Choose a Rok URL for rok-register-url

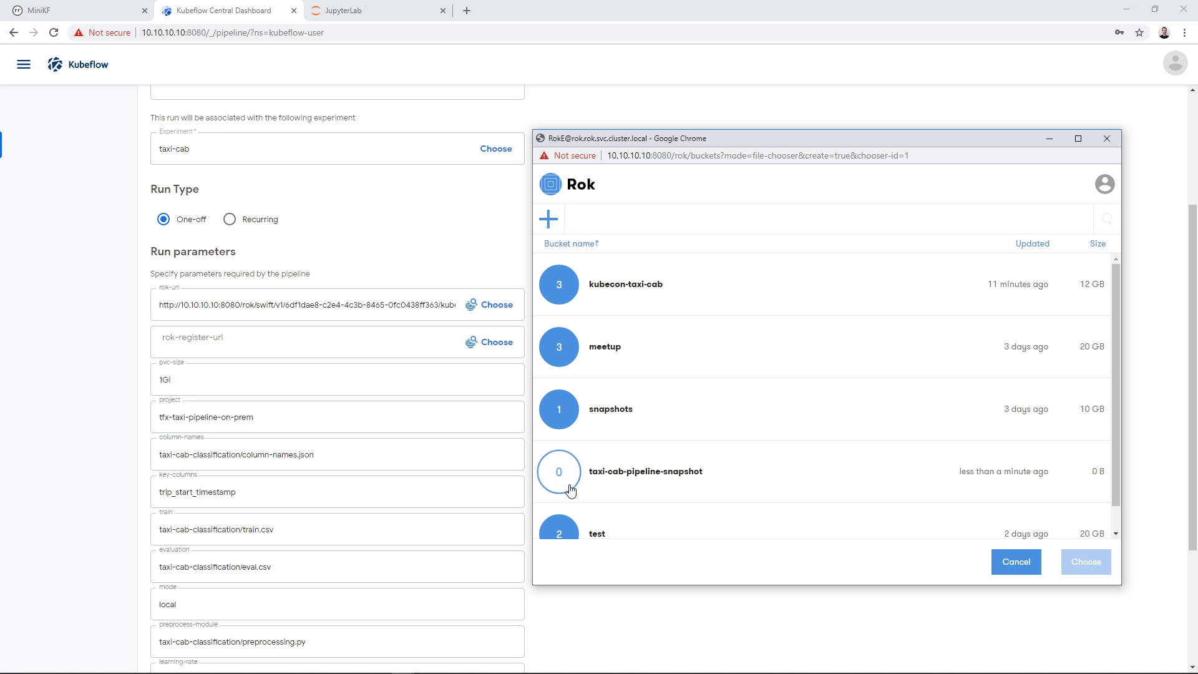489,342
